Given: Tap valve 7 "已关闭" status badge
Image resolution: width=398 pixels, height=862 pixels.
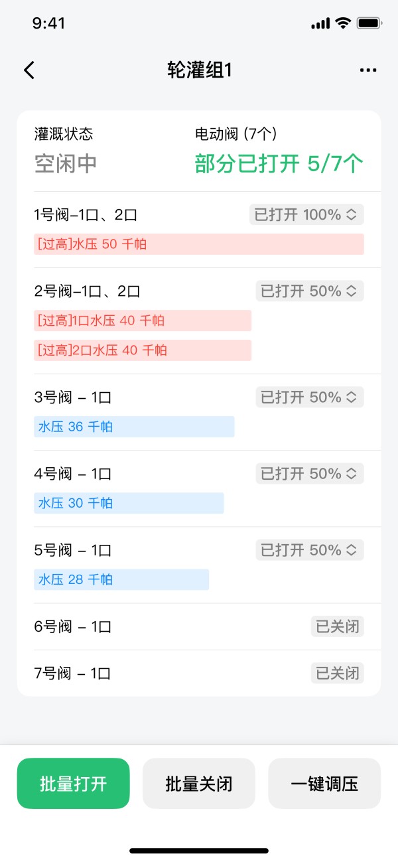Looking at the screenshot, I should pos(338,674).
